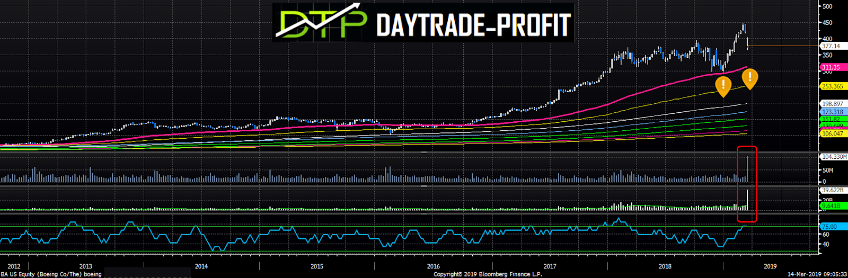Click the blue 173.318 average label

(x=833, y=112)
